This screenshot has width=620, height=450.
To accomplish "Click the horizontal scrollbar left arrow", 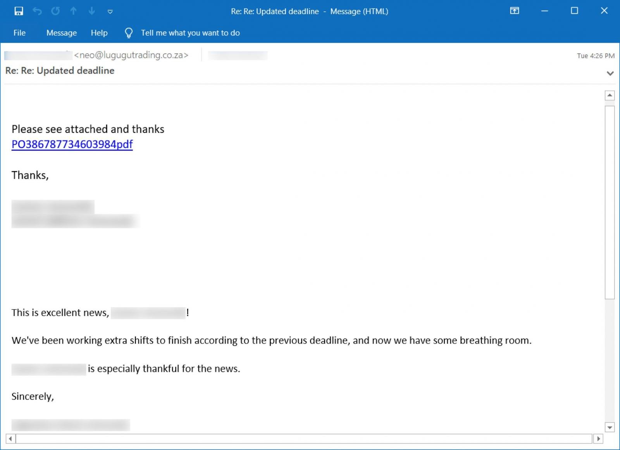I will point(10,439).
